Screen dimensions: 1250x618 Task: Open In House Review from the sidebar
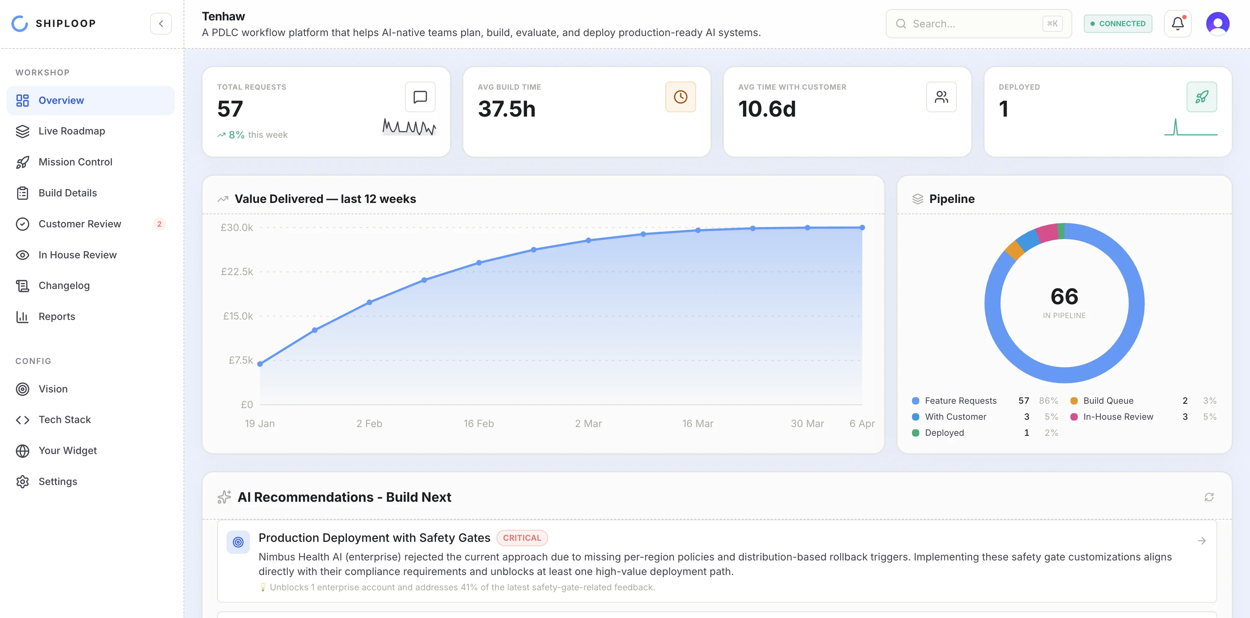[x=78, y=254]
